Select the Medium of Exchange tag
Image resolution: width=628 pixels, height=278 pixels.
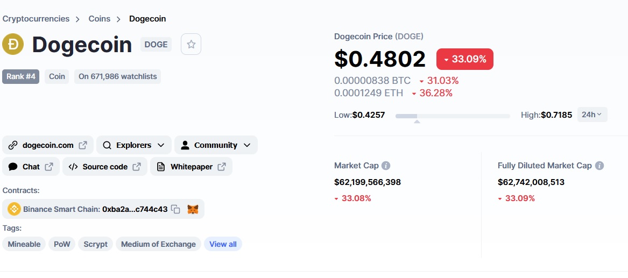pyautogui.click(x=158, y=244)
